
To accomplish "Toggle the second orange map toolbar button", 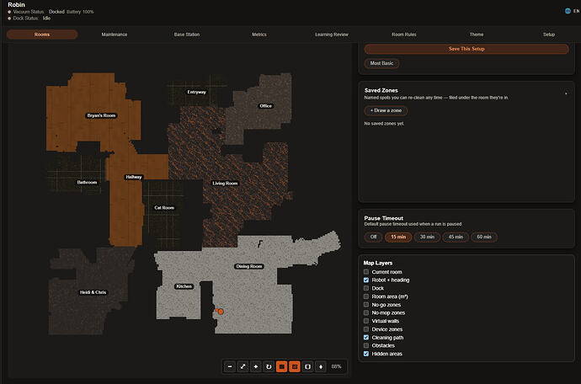I will [x=295, y=366].
